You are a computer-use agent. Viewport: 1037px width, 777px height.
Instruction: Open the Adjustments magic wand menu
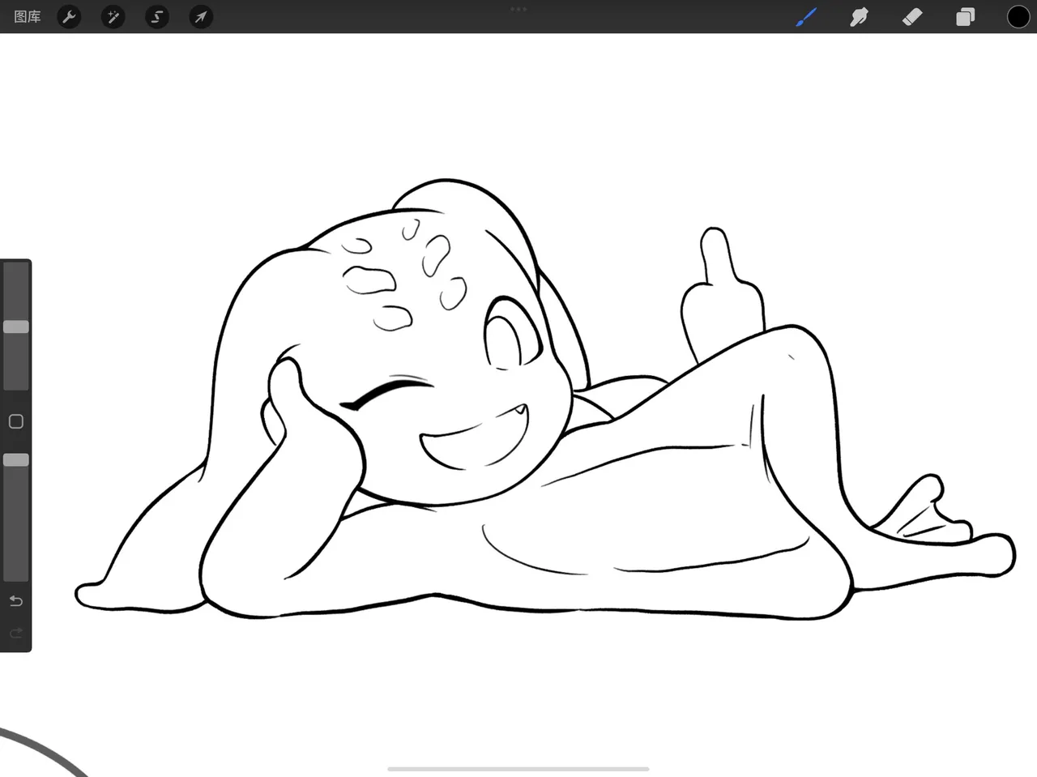pos(113,16)
